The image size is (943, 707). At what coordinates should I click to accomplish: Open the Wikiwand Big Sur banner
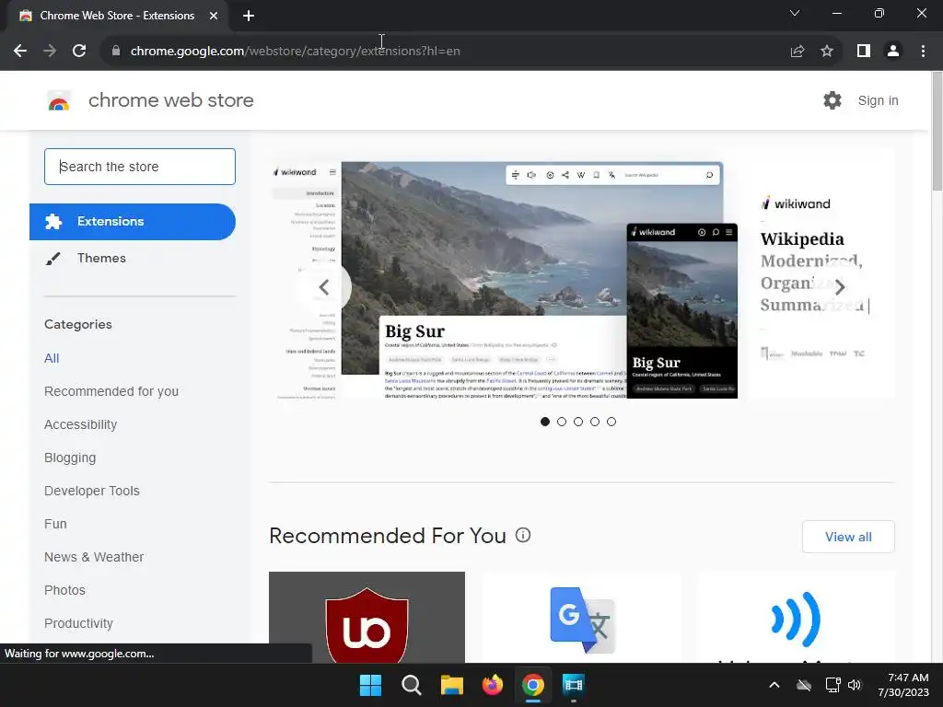click(x=582, y=273)
